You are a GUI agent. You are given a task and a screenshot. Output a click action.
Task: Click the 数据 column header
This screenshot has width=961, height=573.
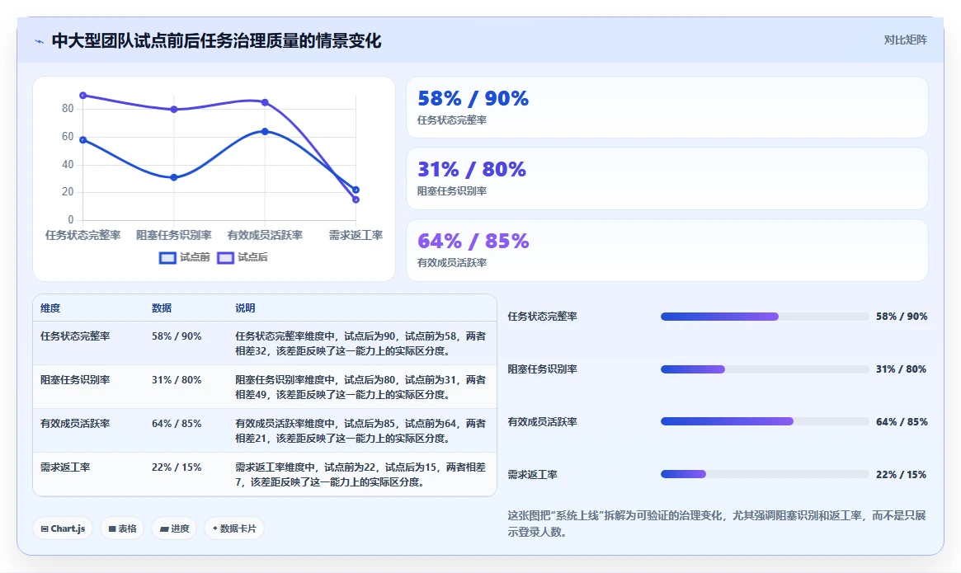point(162,308)
